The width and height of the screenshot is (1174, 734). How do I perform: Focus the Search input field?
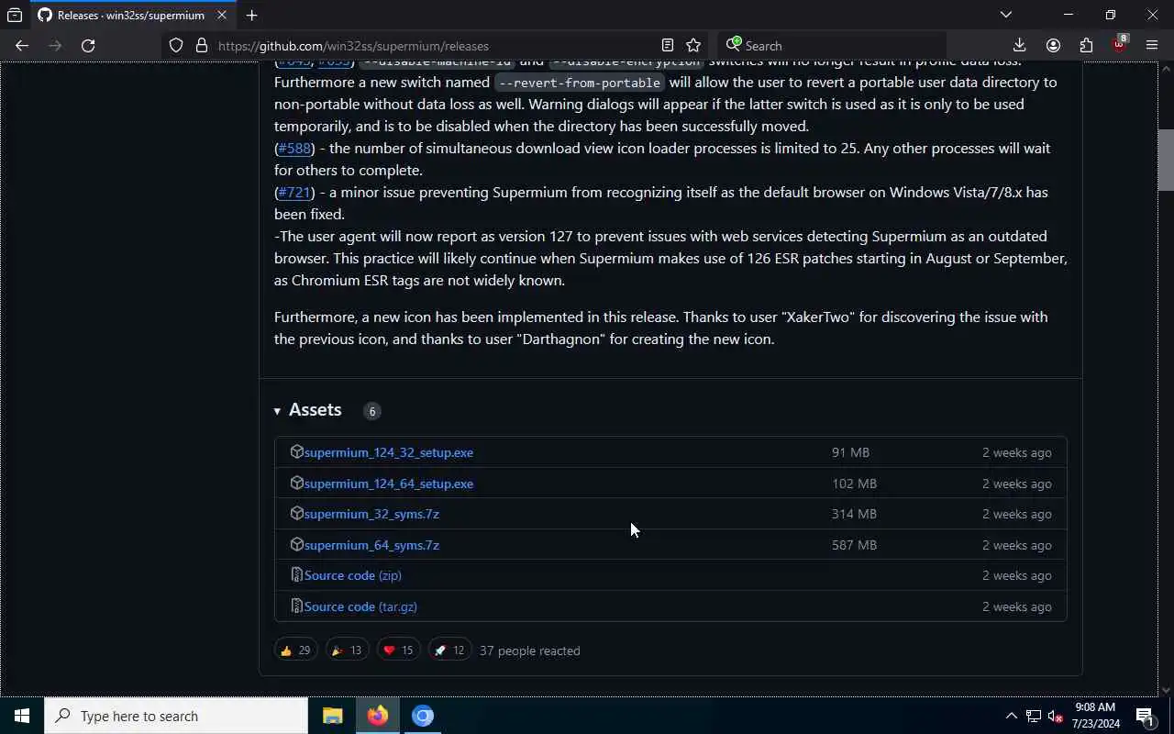point(832,45)
